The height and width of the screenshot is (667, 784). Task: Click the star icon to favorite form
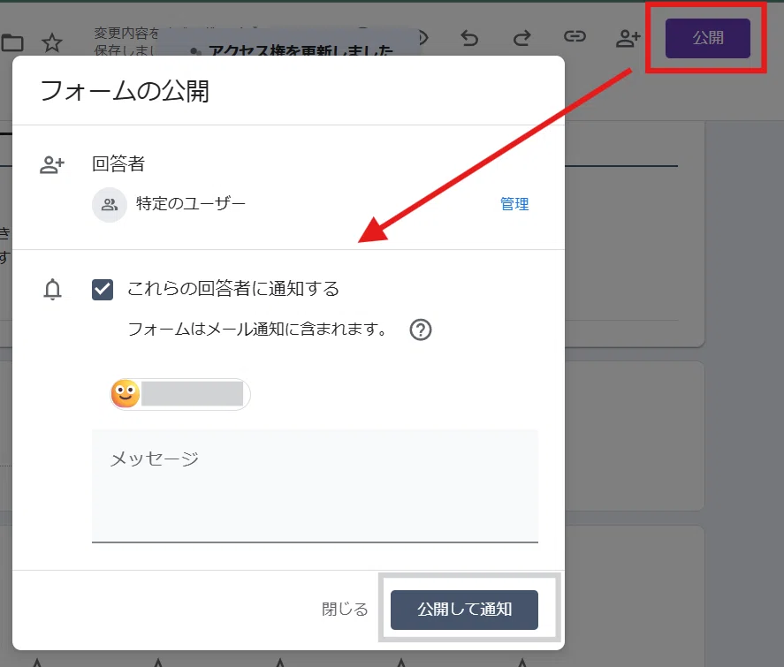click(52, 43)
